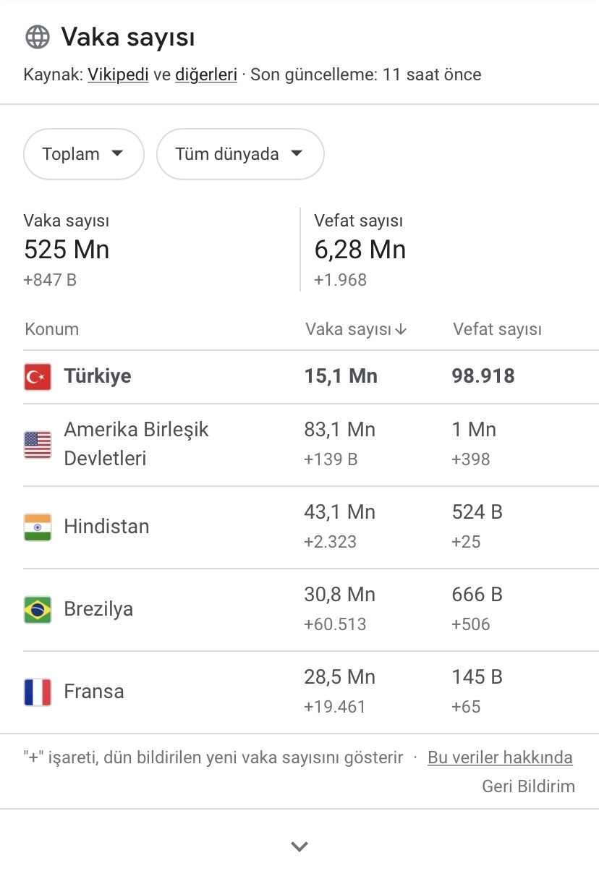Click the globe icon beside Vaka sayısı

[37, 37]
